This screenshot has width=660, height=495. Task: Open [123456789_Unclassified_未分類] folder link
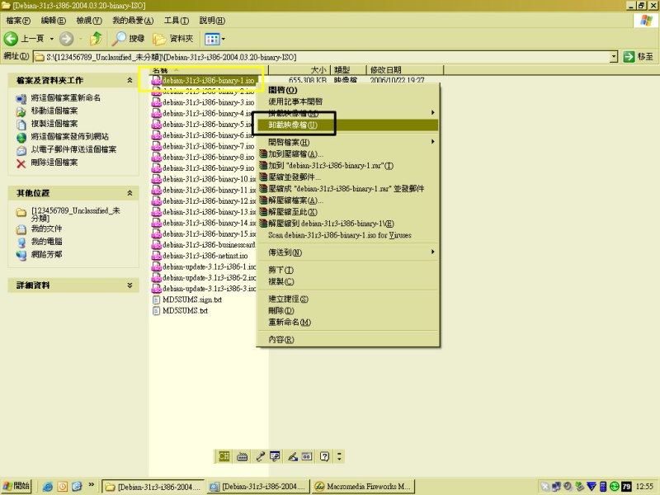(x=76, y=214)
